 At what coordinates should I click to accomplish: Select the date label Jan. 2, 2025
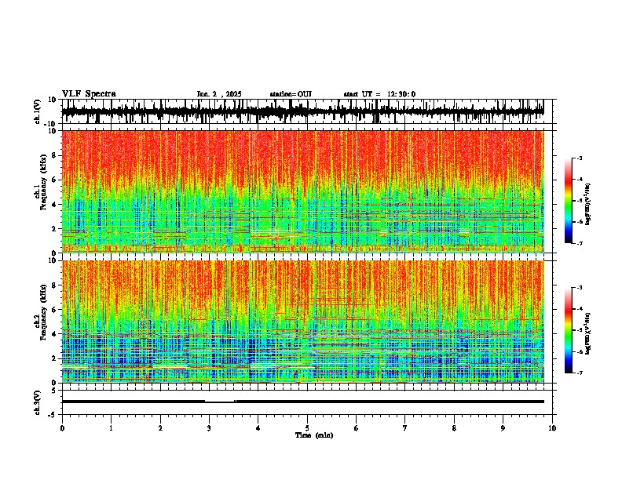(219, 94)
